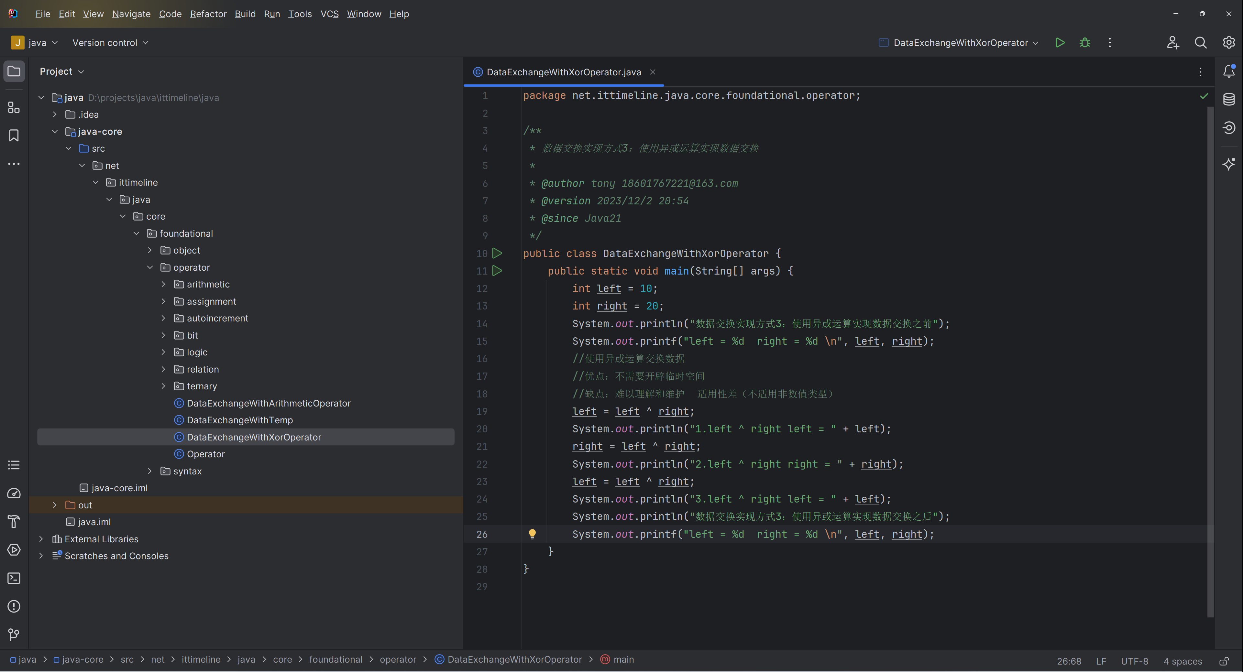Screen dimensions: 1243x672
Task: Click the LF line separator indicator
Action: click(x=1101, y=661)
